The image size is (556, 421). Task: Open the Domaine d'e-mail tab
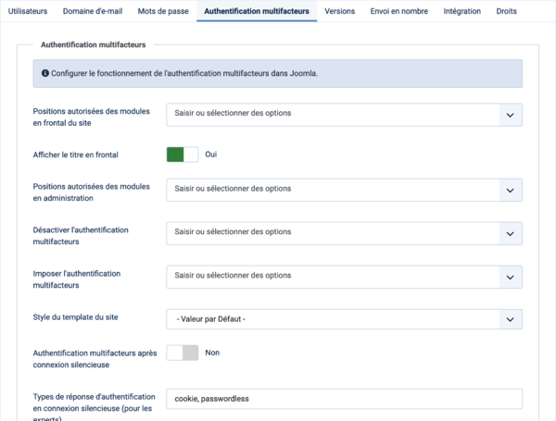click(x=93, y=11)
